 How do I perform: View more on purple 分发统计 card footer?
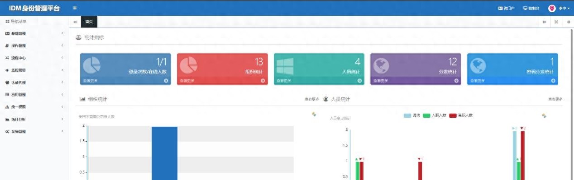(416, 81)
